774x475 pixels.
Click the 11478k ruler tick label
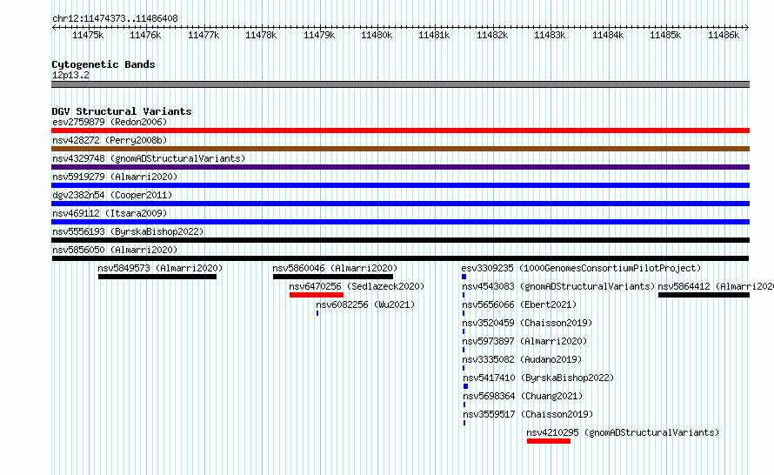[261, 35]
